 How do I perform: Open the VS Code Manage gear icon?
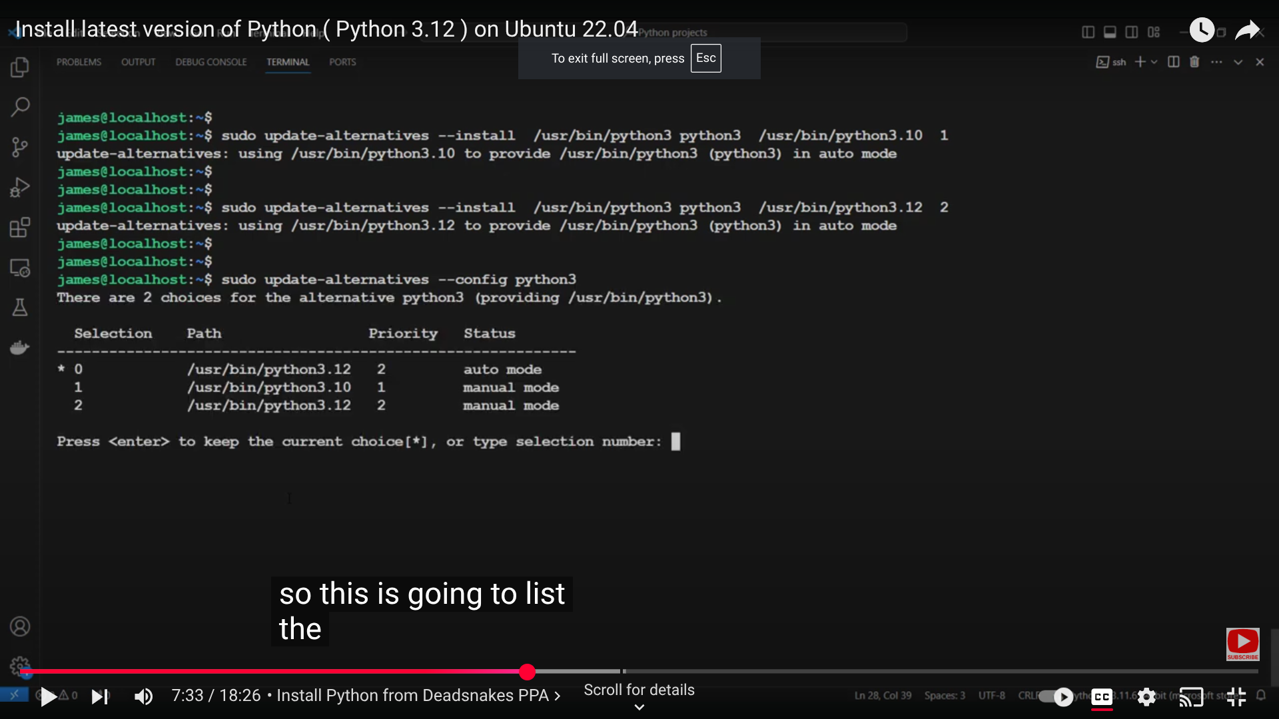point(20,666)
